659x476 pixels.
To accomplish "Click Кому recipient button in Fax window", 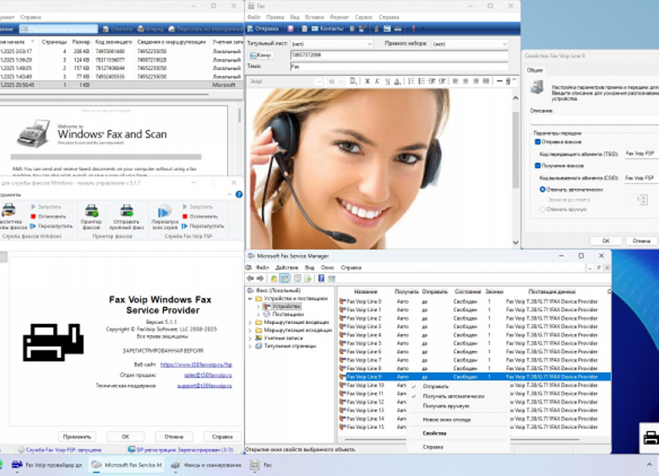I will pyautogui.click(x=260, y=55).
